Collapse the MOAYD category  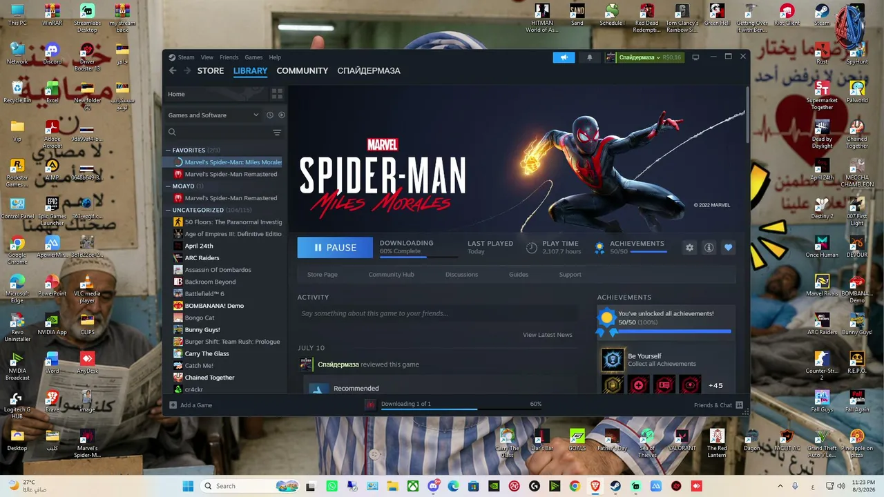point(168,186)
